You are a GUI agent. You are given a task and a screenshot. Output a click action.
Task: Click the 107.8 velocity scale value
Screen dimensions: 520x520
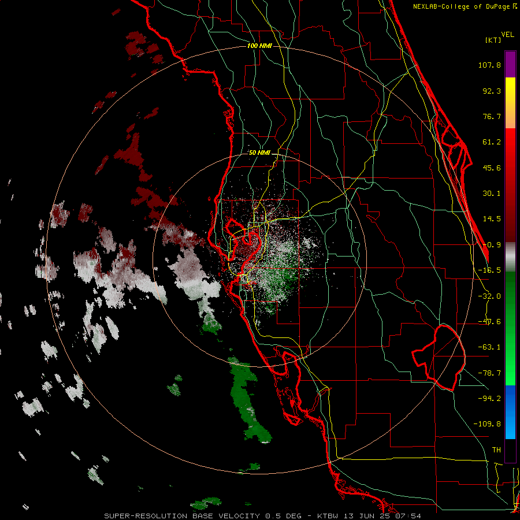[489, 65]
